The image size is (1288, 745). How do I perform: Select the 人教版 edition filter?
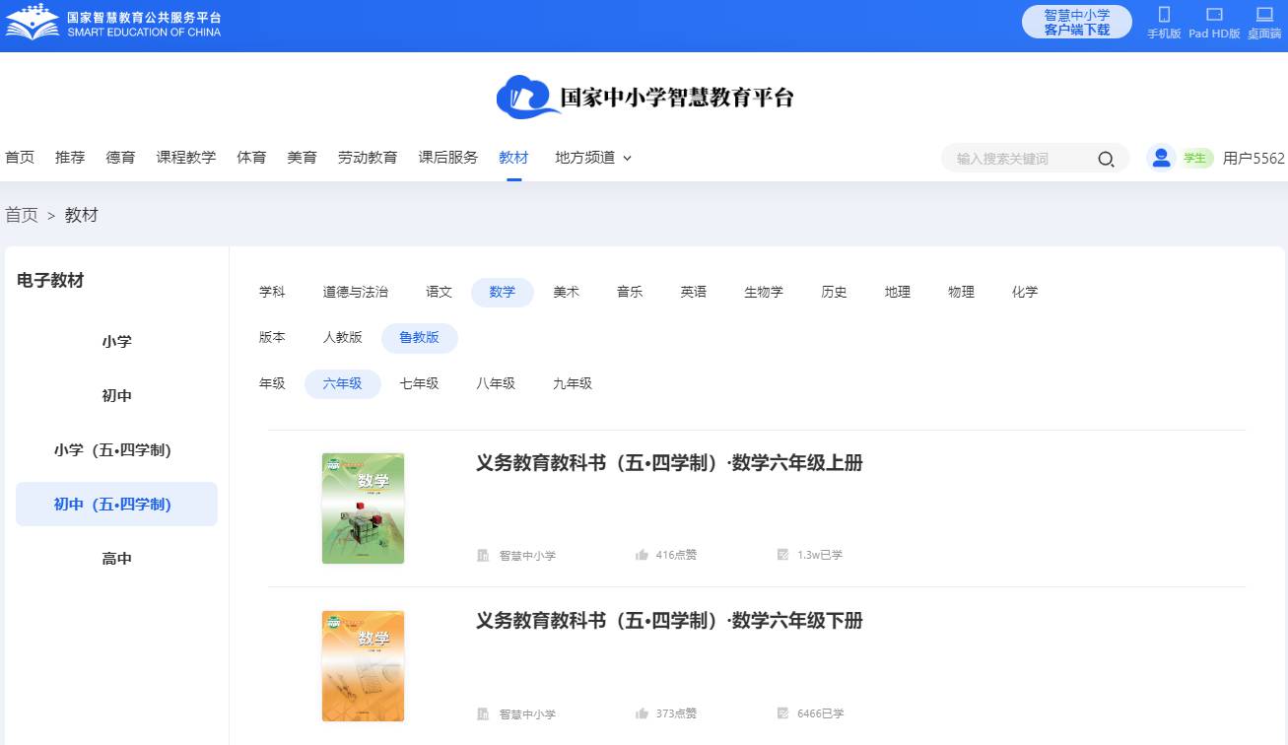(x=342, y=337)
